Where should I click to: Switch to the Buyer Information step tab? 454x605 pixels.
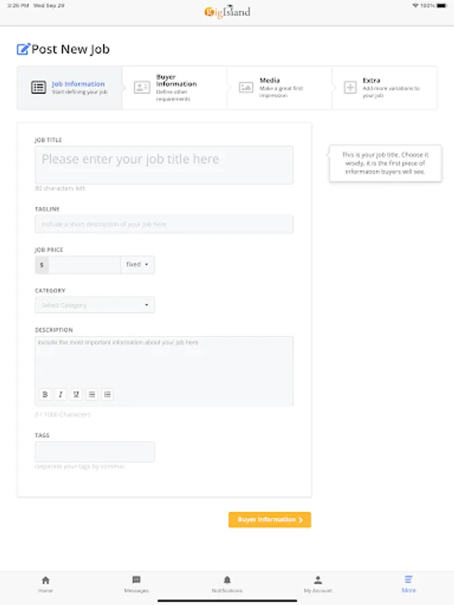(x=174, y=87)
